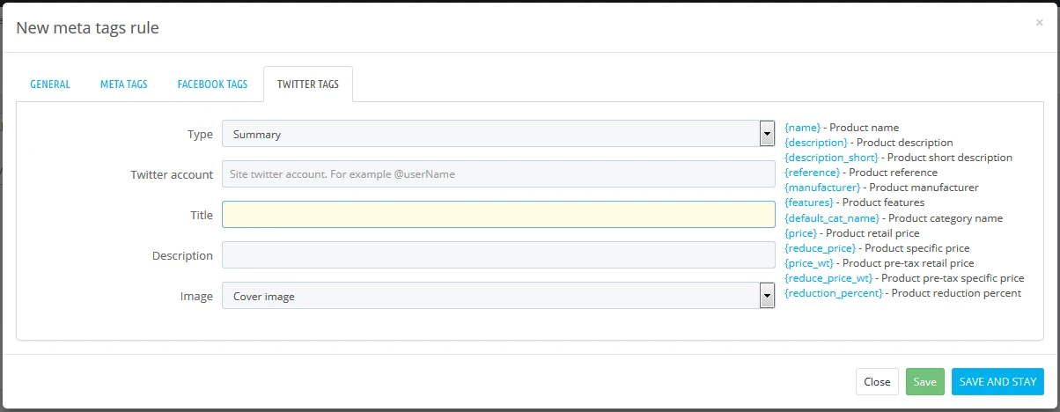
Task: Click the {manufacturer} variable link
Action: pyautogui.click(x=821, y=188)
